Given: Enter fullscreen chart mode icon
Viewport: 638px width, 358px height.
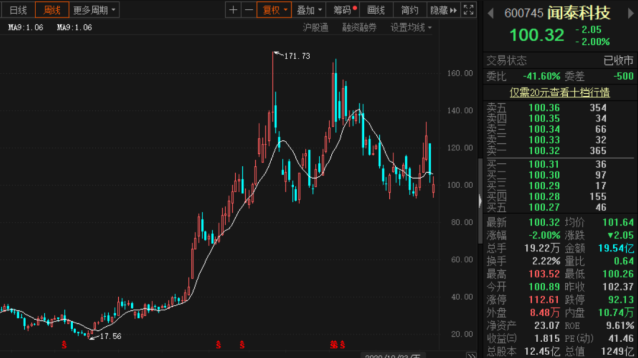Looking at the screenshot, I should tap(468, 10).
